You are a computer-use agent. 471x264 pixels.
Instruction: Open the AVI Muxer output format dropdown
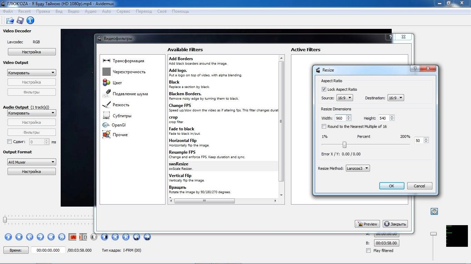[x=31, y=162]
